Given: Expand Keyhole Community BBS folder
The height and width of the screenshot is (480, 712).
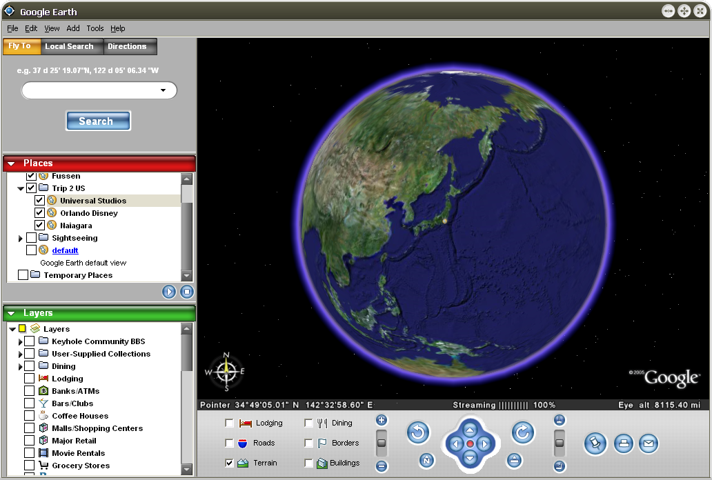Looking at the screenshot, I should (x=20, y=341).
